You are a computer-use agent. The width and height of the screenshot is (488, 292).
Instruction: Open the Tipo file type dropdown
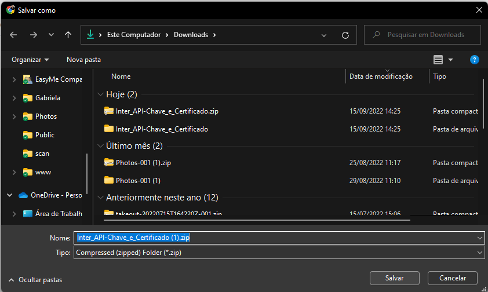click(479, 253)
